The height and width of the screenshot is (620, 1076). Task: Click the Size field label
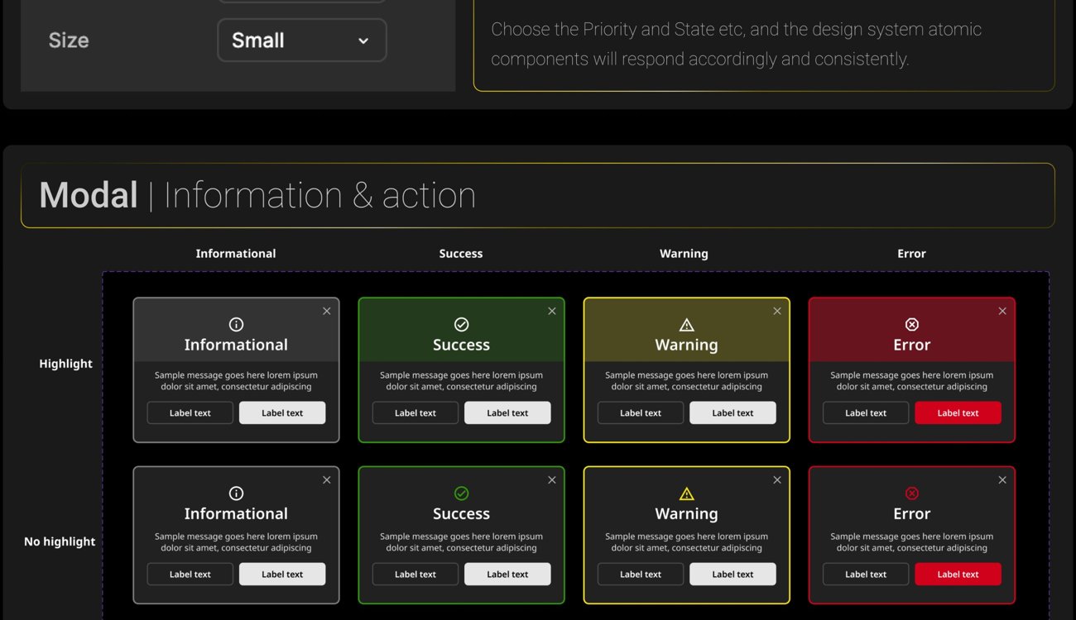[x=69, y=41]
